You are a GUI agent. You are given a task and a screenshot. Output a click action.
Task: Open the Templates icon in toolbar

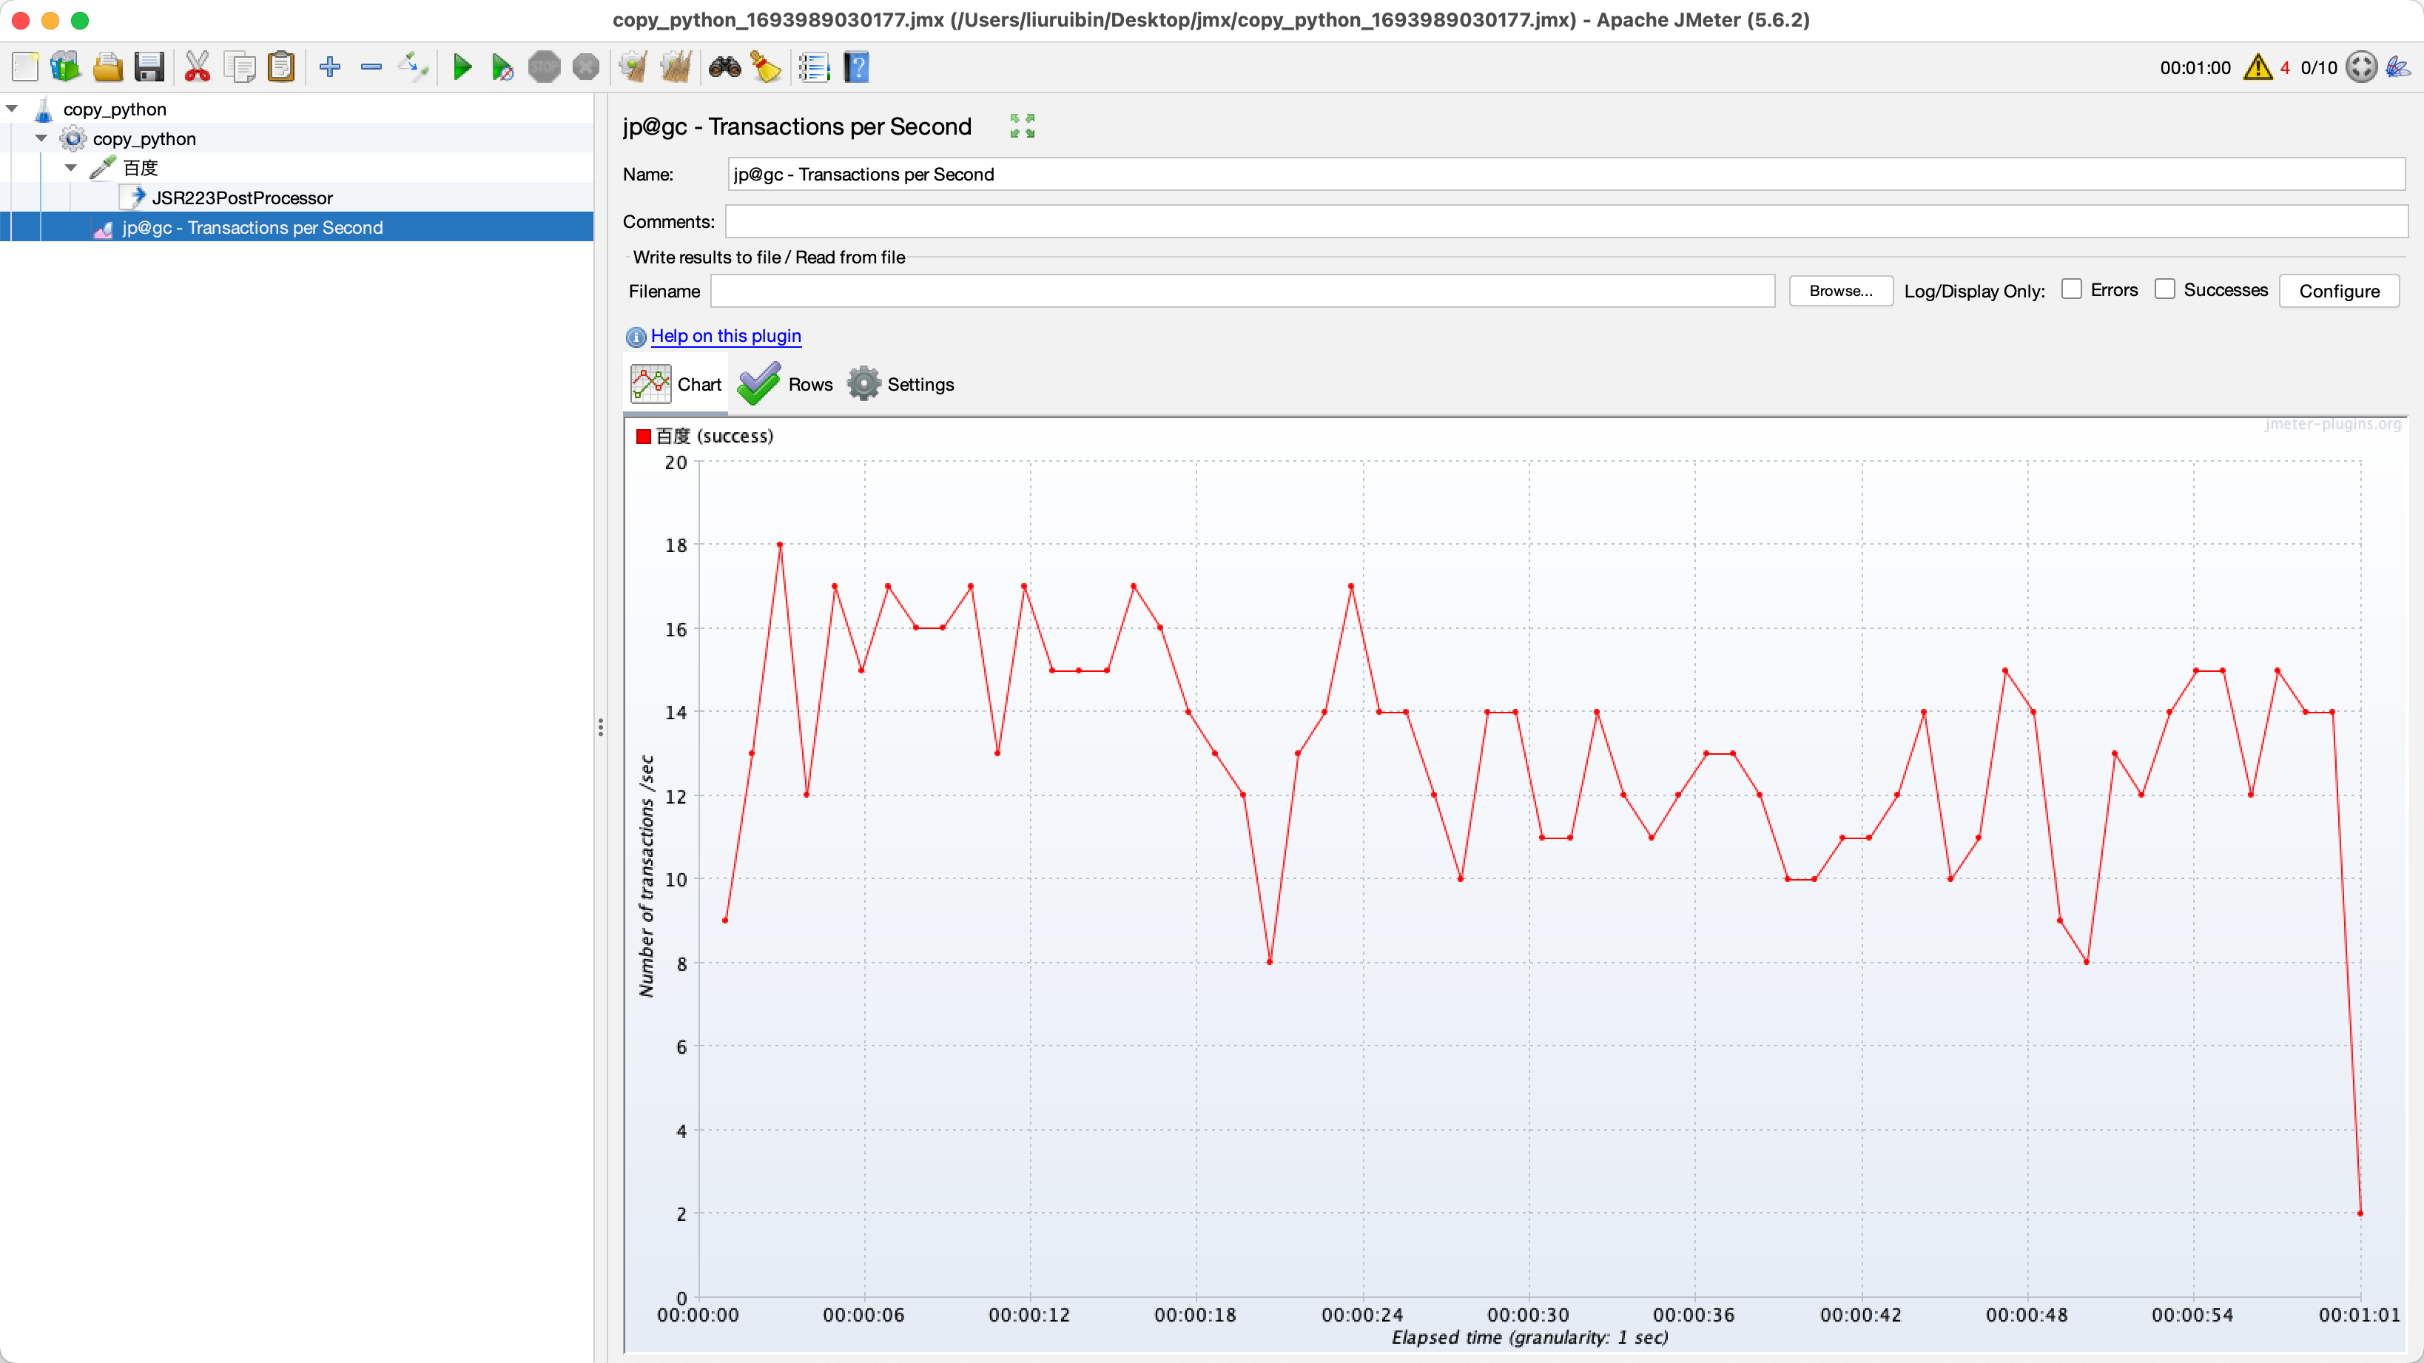tap(65, 67)
